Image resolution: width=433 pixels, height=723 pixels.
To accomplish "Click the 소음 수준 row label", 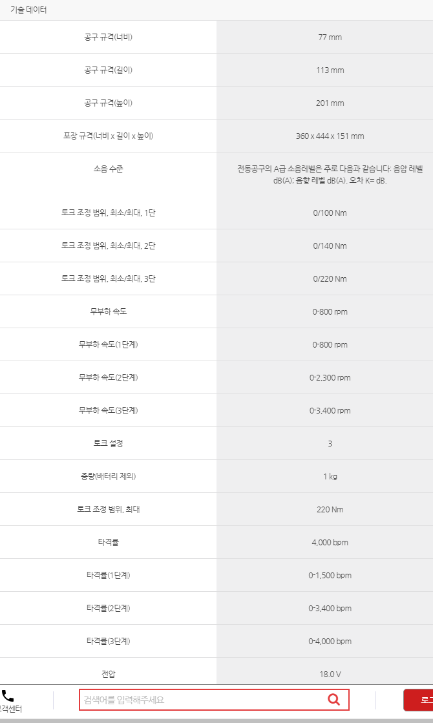I will [109, 169].
